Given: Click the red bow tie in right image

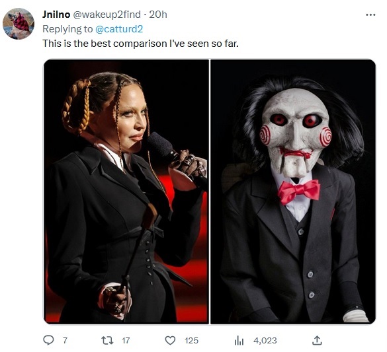Looking at the screenshot, I should pyautogui.click(x=299, y=192).
